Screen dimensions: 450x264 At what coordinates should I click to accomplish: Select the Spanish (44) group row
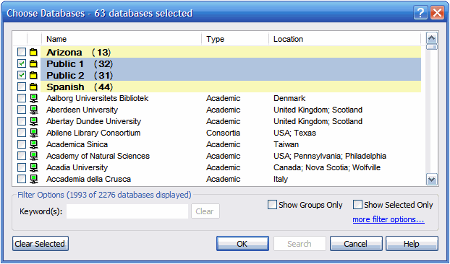coord(231,87)
